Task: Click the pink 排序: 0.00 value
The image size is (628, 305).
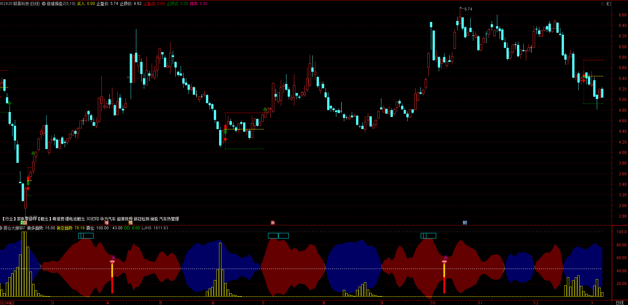Action: (x=199, y=4)
